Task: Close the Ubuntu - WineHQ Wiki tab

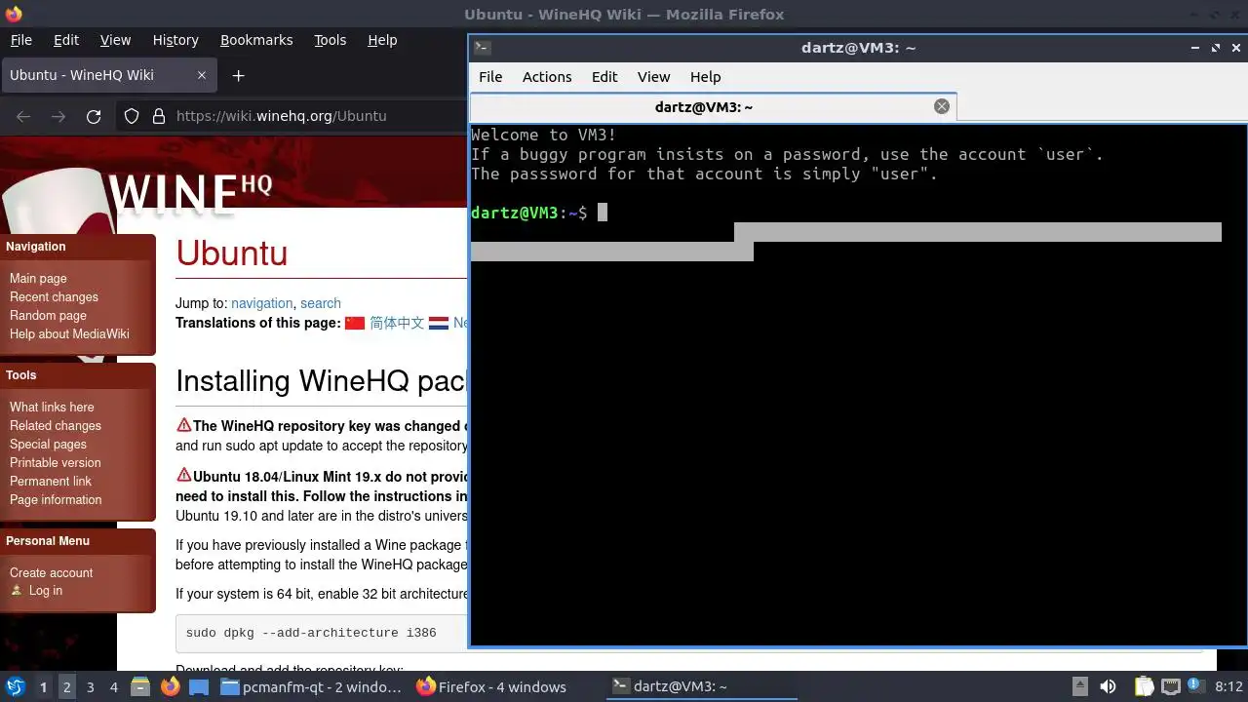Action: (x=202, y=75)
